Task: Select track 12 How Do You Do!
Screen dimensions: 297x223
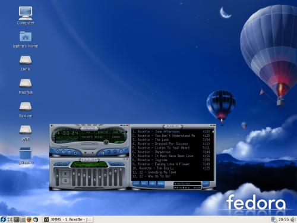Action: pos(171,176)
